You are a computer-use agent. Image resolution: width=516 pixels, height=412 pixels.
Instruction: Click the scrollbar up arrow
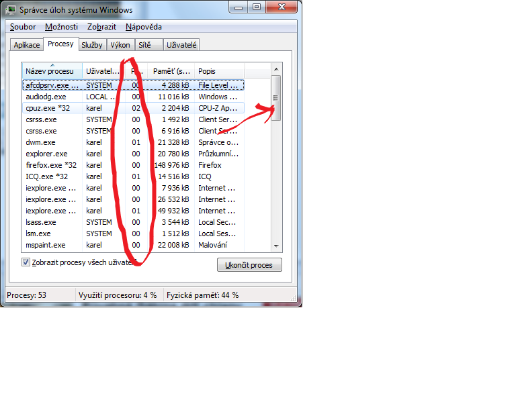(x=276, y=69)
